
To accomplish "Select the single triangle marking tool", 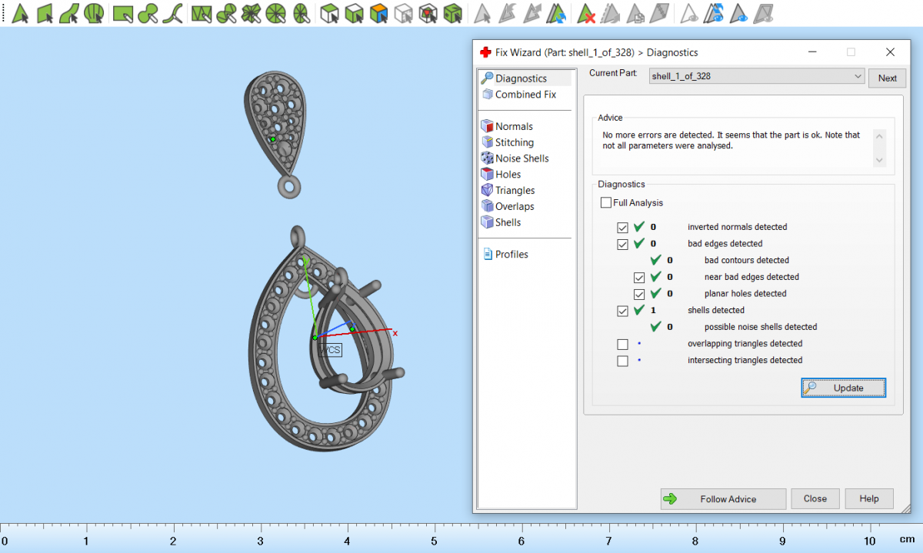I will pyautogui.click(x=20, y=13).
